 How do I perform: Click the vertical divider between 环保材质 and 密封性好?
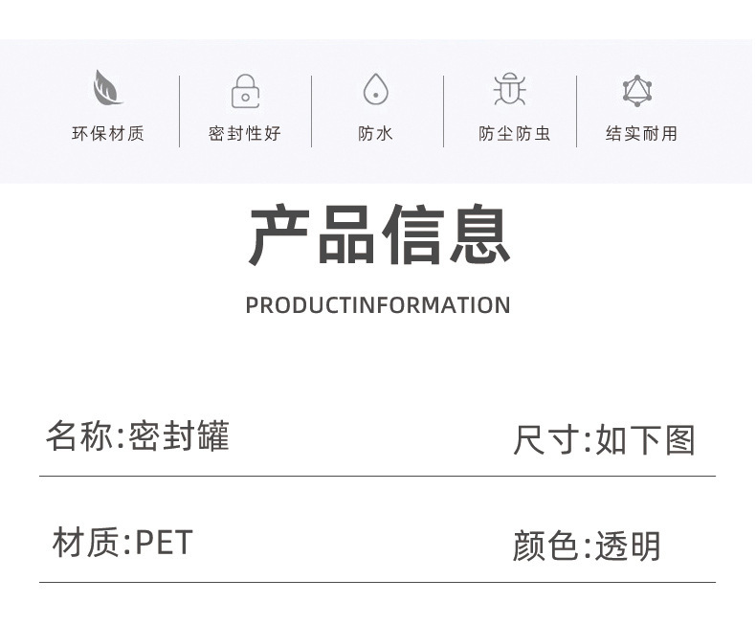click(x=180, y=111)
